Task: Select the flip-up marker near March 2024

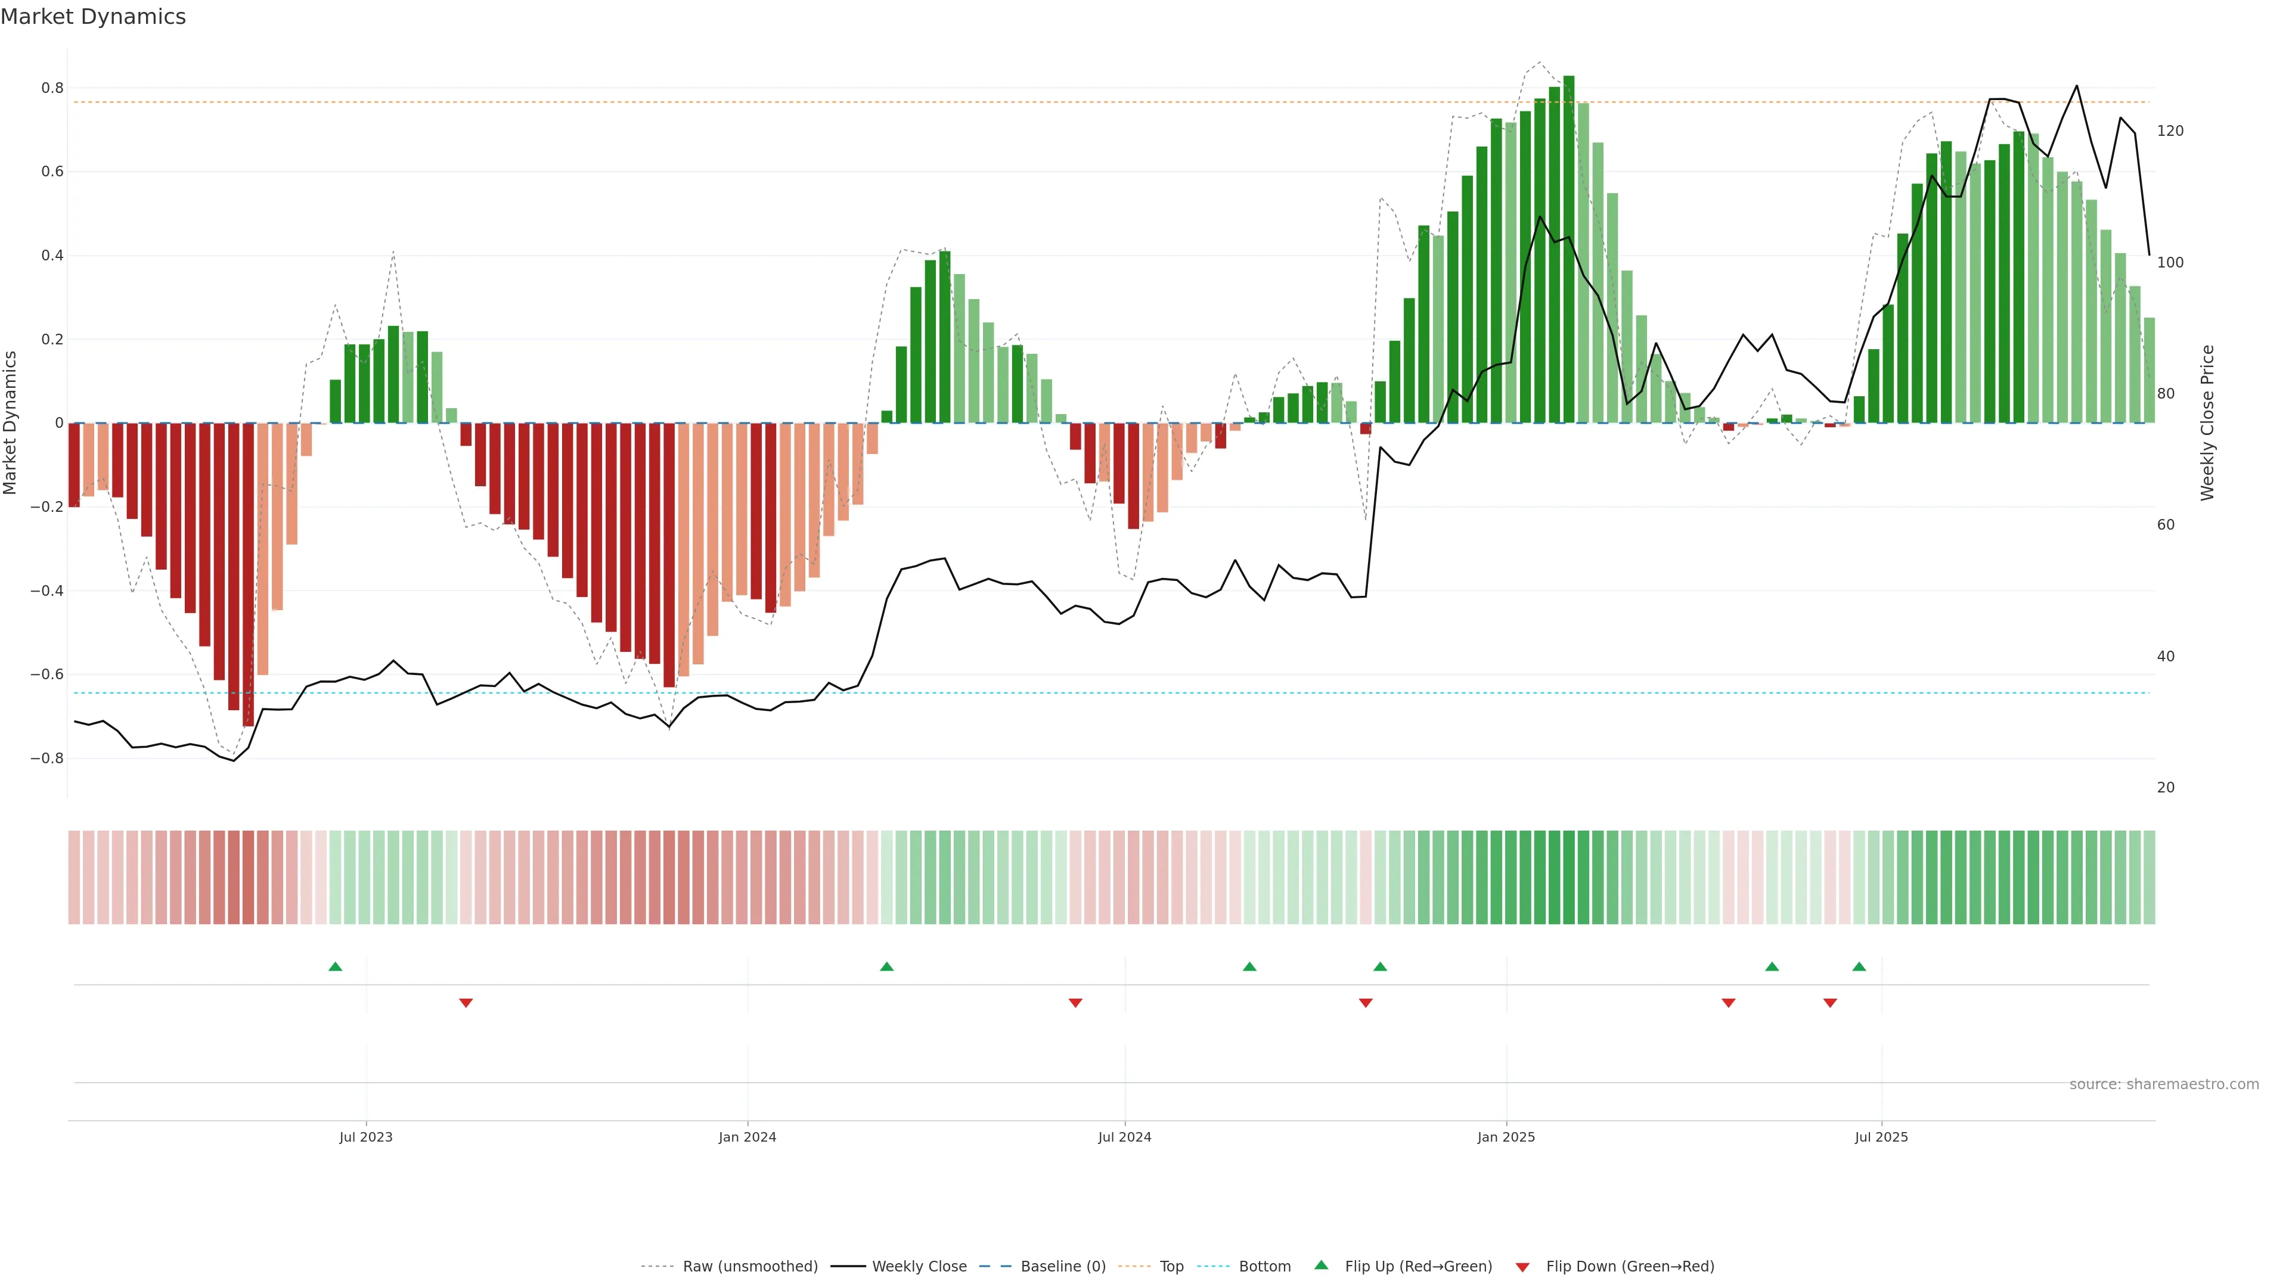Action: [887, 966]
